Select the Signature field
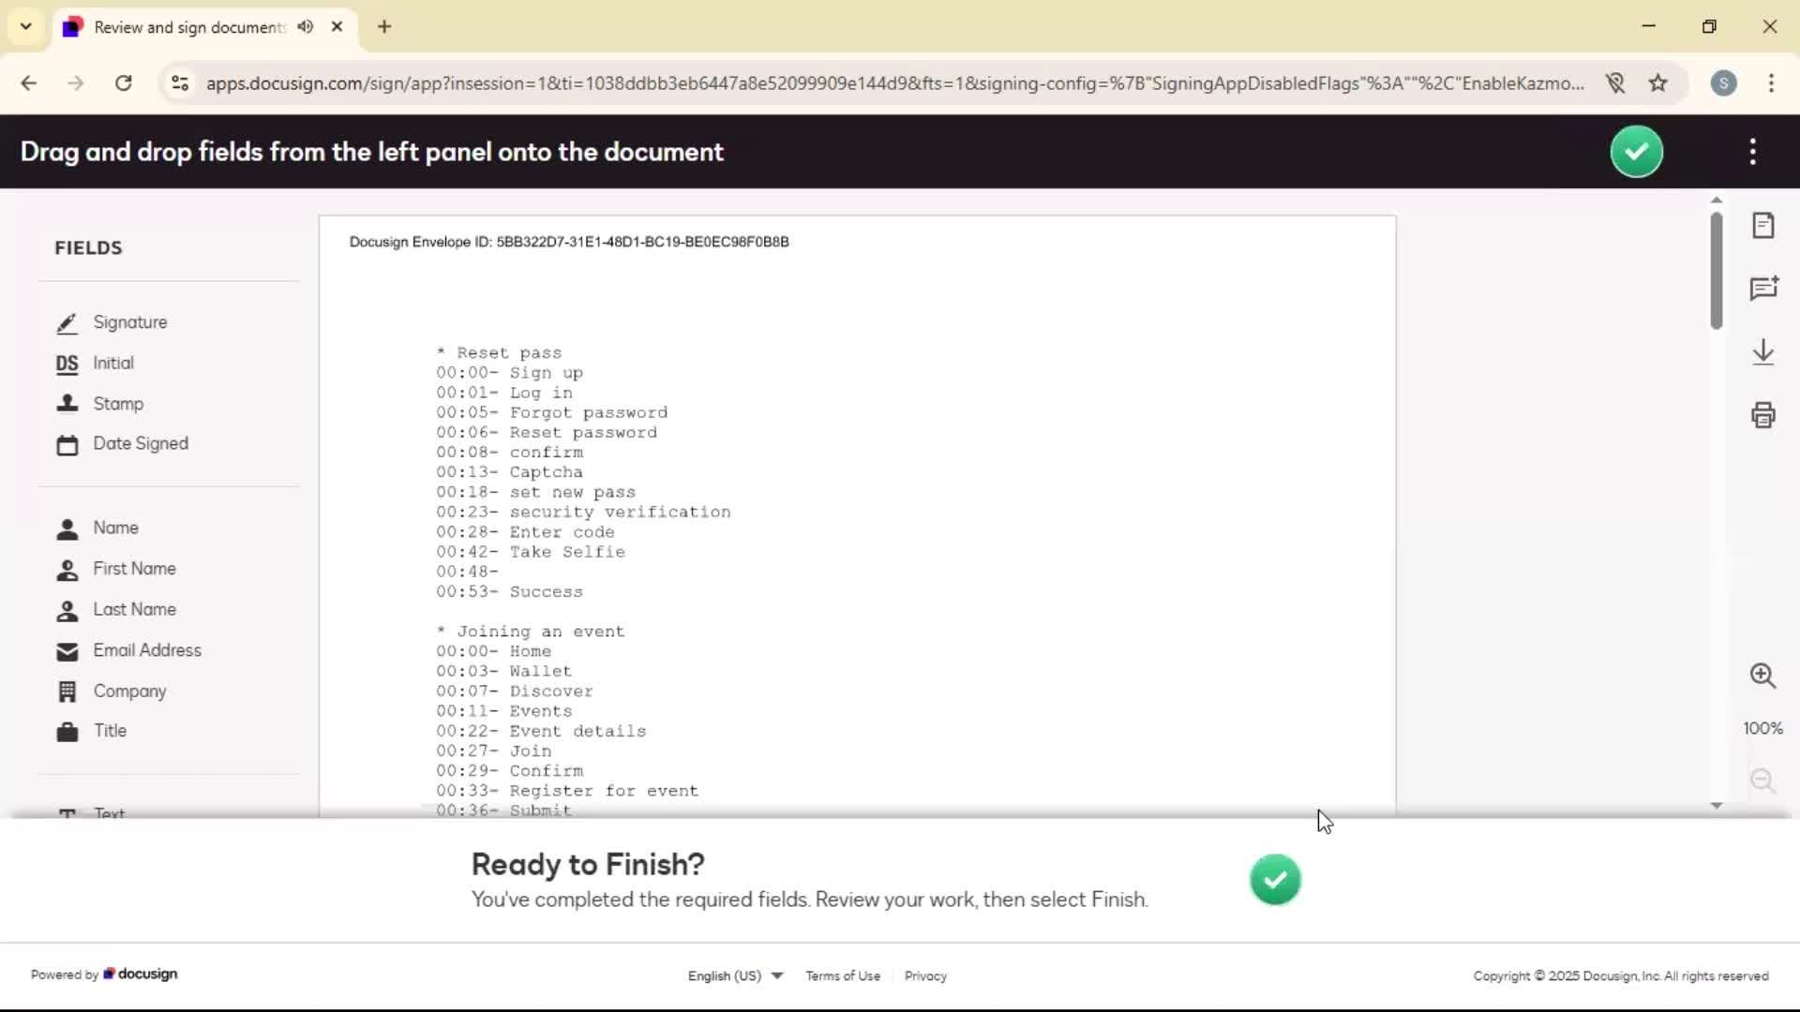 click(x=112, y=322)
